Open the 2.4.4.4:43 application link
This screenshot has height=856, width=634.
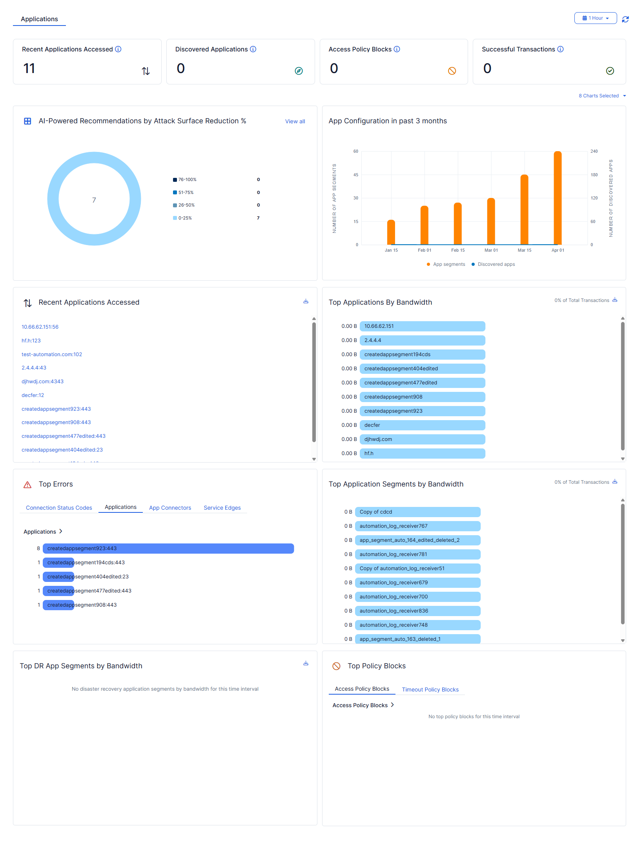click(x=34, y=368)
